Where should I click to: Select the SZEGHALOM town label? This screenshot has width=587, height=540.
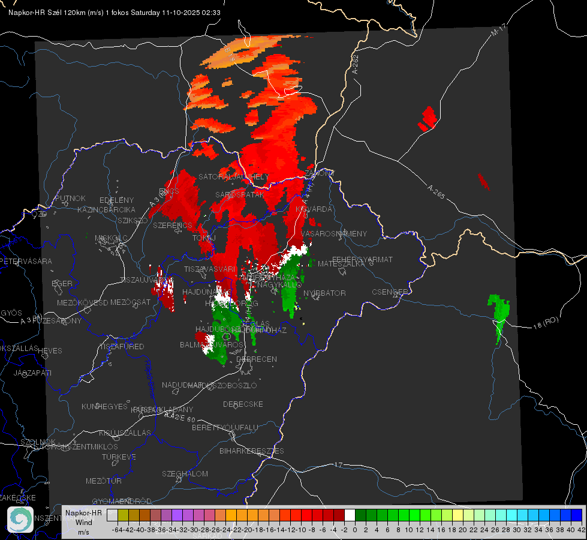click(185, 474)
